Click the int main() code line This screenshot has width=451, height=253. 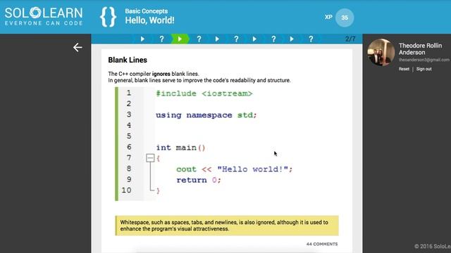pyautogui.click(x=180, y=148)
